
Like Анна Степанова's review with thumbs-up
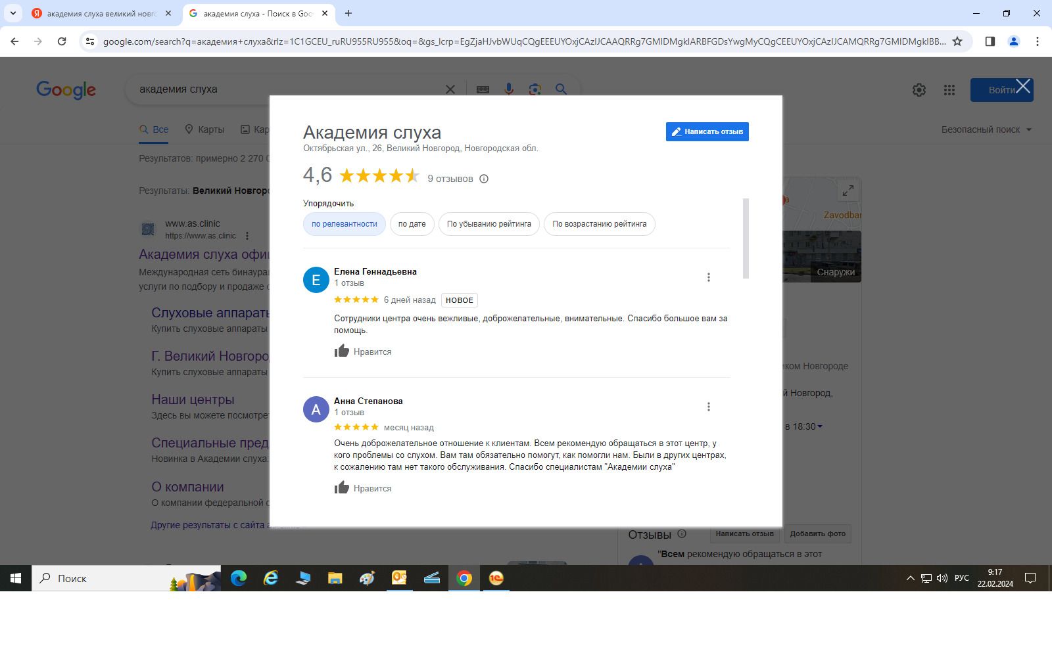click(x=342, y=488)
